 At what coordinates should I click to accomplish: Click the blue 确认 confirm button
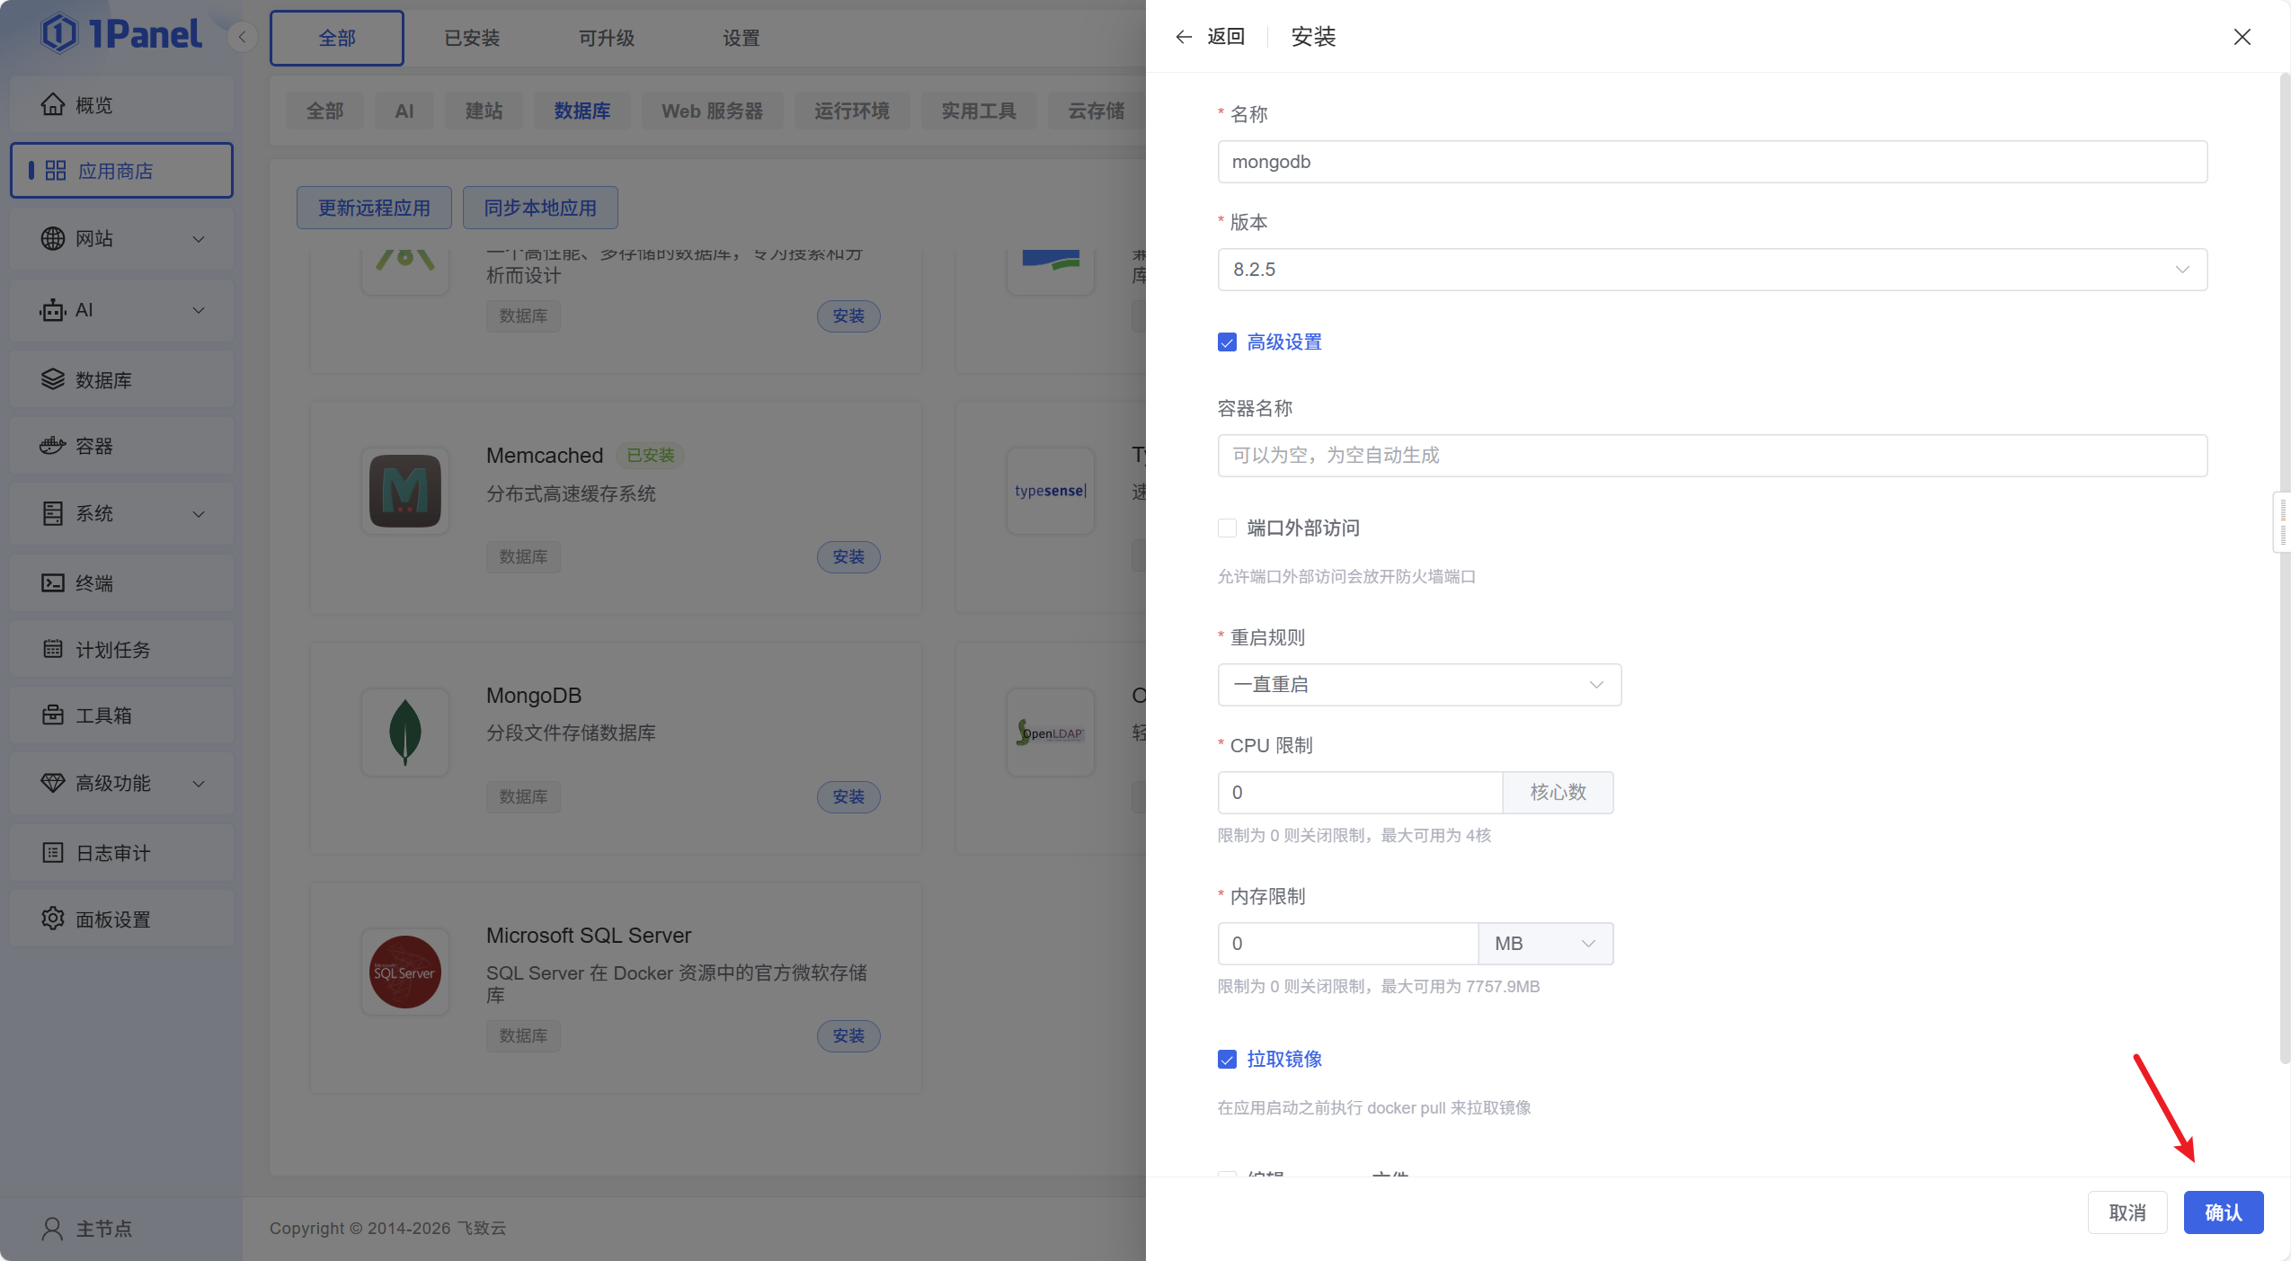click(2223, 1212)
